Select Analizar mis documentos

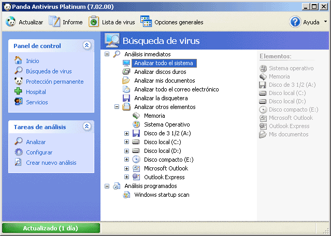pyautogui.click(x=165, y=81)
